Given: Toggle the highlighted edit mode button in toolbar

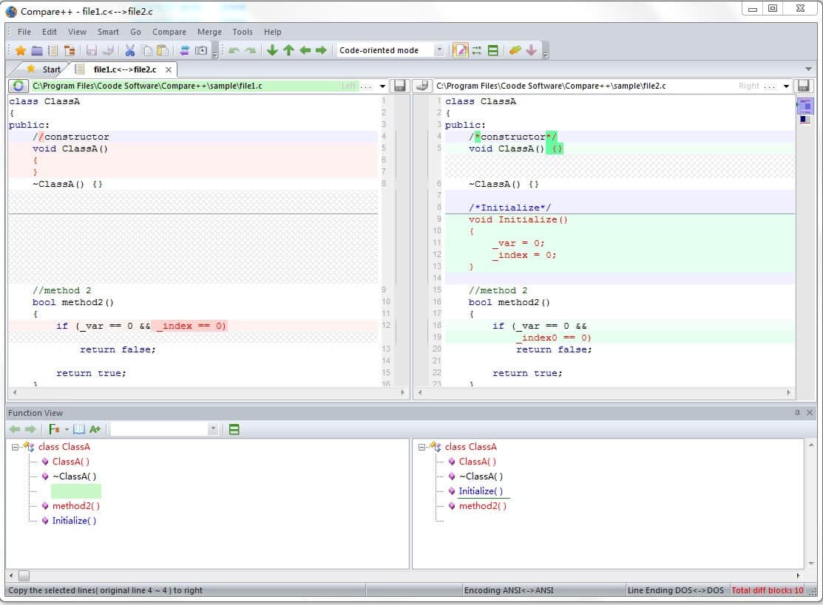Looking at the screenshot, I should click(x=460, y=50).
